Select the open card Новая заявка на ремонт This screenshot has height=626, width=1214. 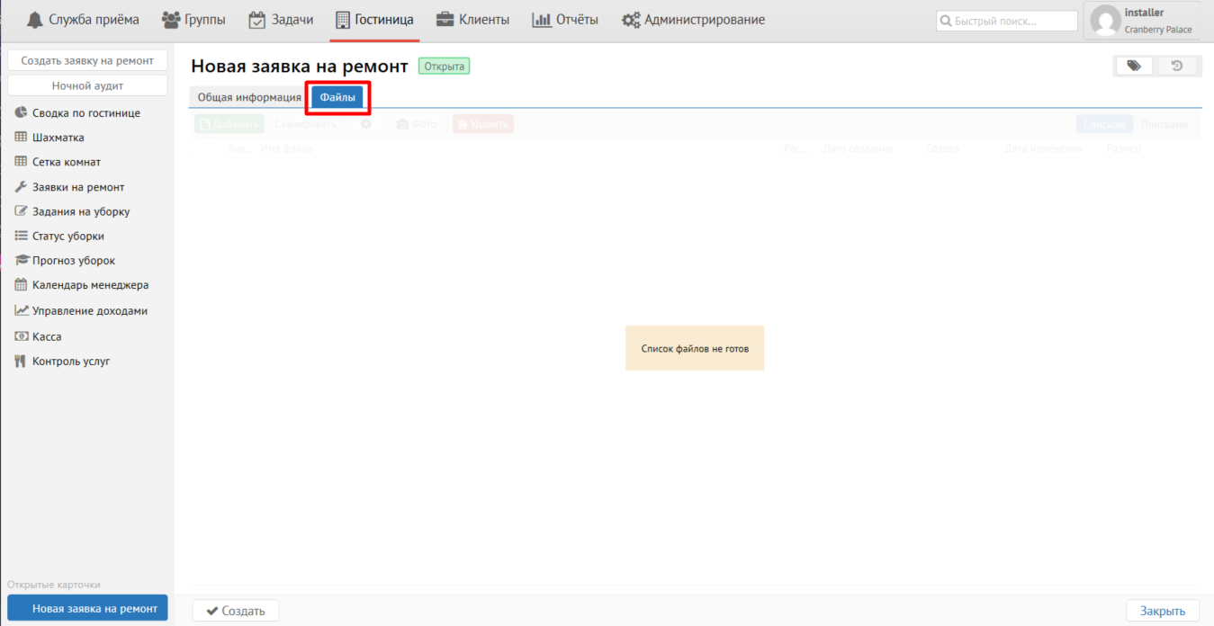87,608
